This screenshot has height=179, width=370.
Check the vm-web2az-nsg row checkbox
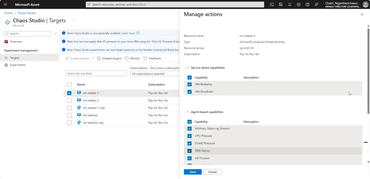pos(69,123)
